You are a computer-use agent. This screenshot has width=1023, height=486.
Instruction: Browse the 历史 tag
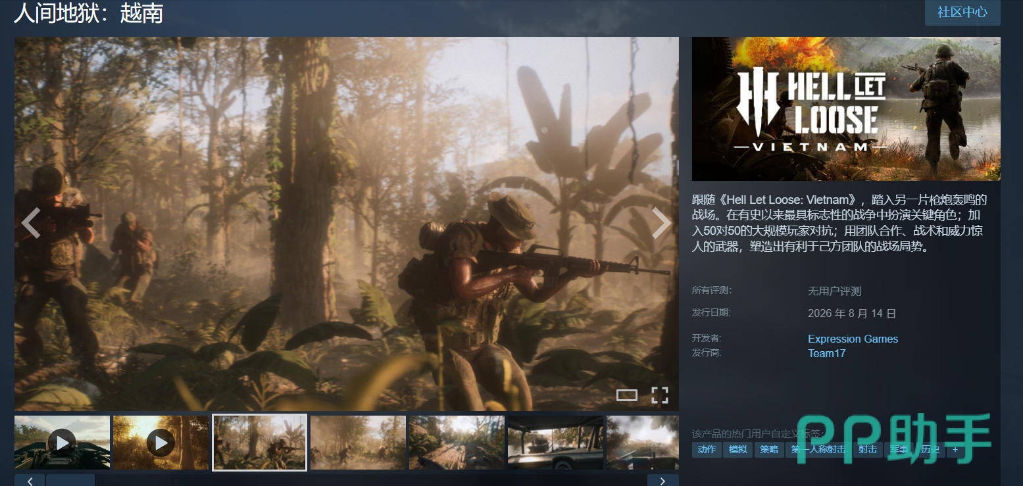click(x=930, y=450)
